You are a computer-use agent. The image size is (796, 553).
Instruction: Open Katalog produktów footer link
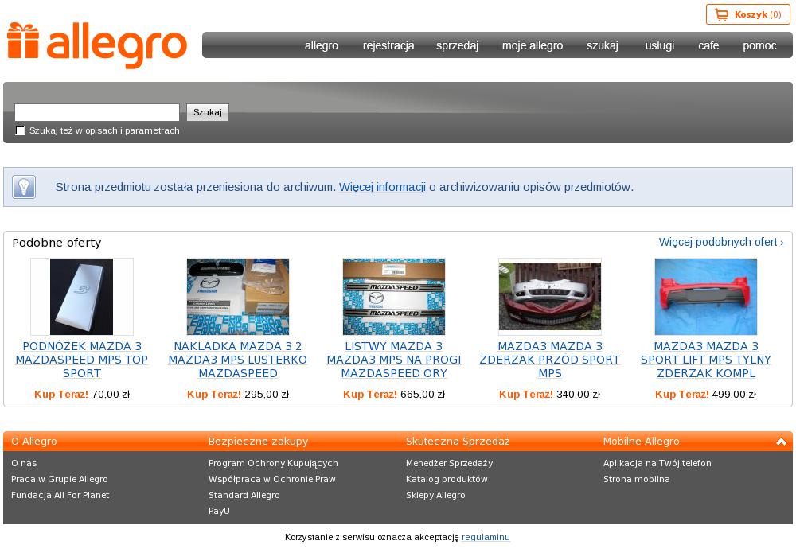tap(447, 480)
